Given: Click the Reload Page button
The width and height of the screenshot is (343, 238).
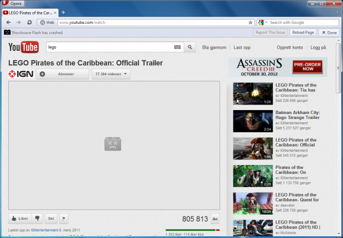Looking at the screenshot, I should (303, 33).
